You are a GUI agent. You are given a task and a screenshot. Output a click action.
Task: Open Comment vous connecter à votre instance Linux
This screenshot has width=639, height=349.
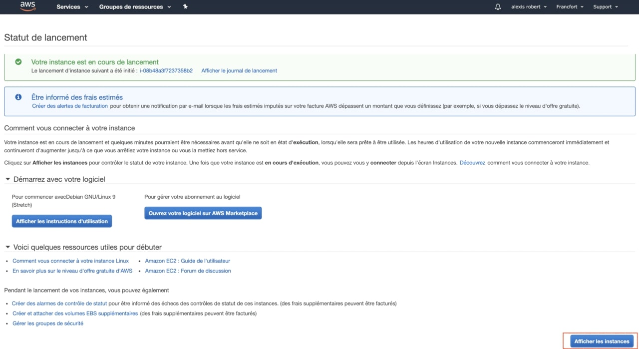click(70, 261)
